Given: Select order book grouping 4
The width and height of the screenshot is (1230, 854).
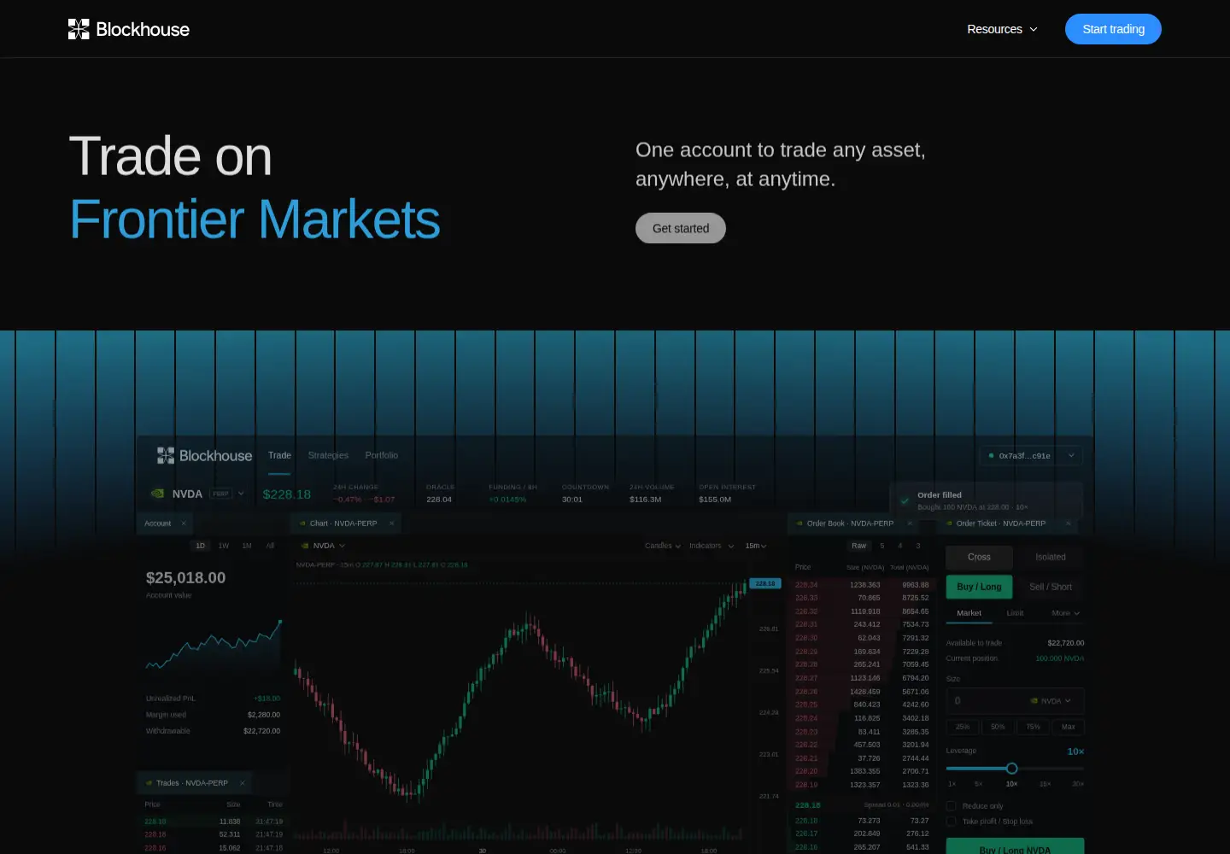Looking at the screenshot, I should point(900,546).
